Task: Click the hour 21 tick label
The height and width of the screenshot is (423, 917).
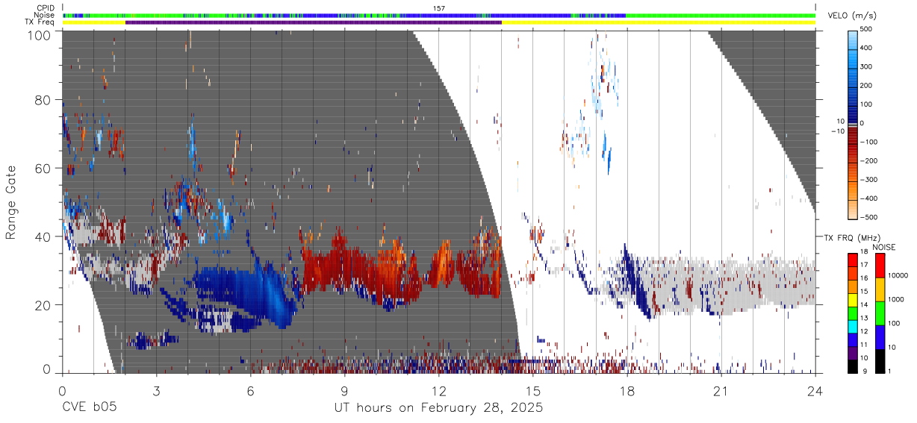Action: (x=721, y=391)
